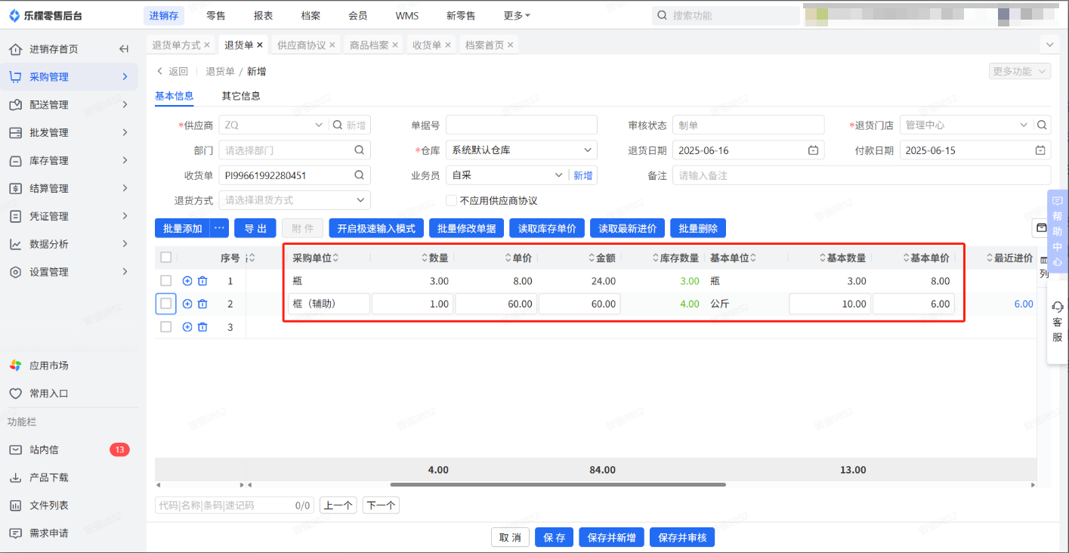The width and height of the screenshot is (1069, 553).
Task: Close the 收货单 tab
Action: click(448, 45)
